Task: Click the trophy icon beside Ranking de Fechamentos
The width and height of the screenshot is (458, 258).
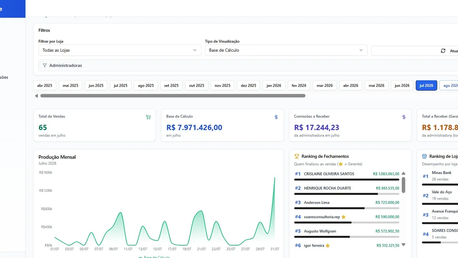Action: (x=297, y=156)
